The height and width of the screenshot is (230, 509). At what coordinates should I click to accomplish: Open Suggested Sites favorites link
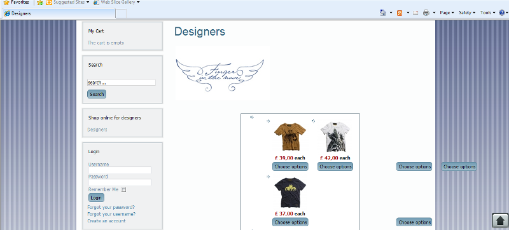click(67, 3)
